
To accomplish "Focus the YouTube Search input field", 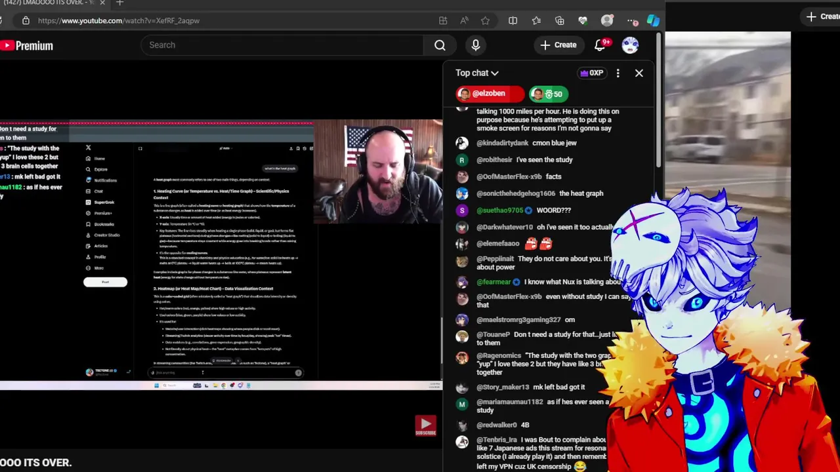I will point(282,45).
